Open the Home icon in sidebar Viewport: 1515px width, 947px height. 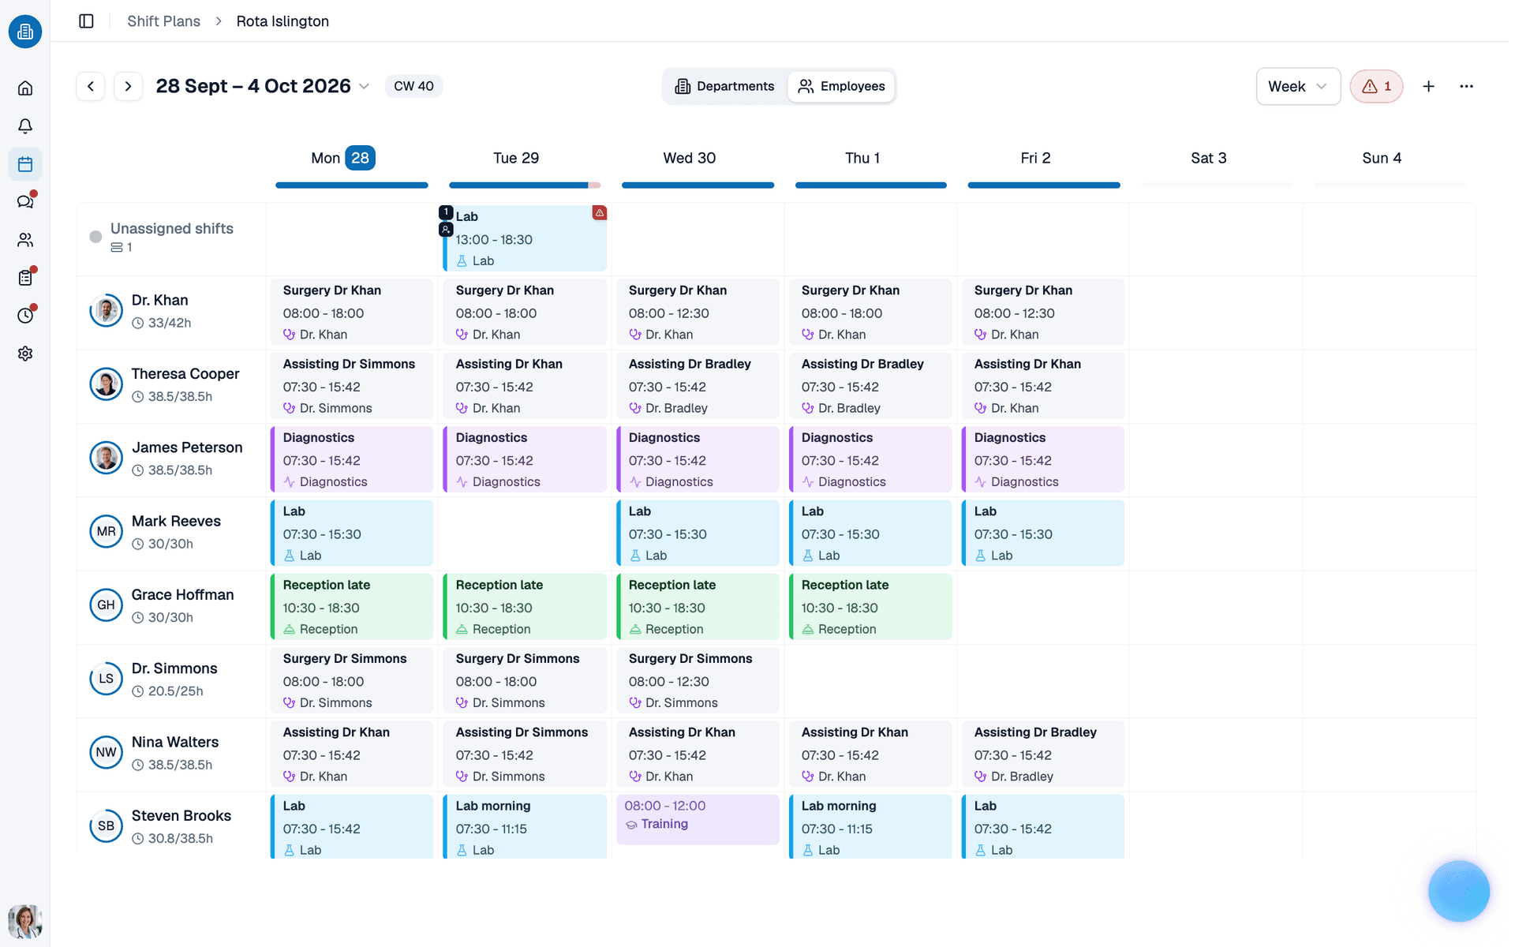tap(25, 88)
